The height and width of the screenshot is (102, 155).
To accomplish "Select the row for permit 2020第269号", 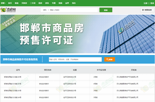I will coord(78,77).
